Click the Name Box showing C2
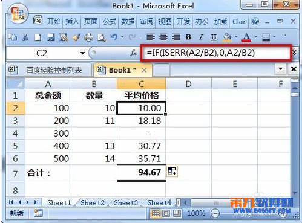Image resolution: width=302 pixels, height=223 pixels. (x=42, y=53)
